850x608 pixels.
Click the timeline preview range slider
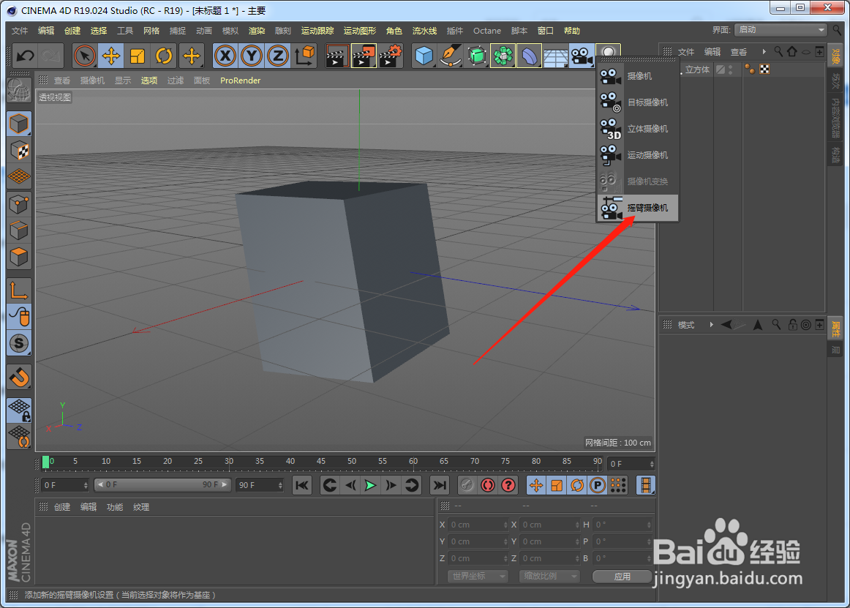(x=162, y=485)
